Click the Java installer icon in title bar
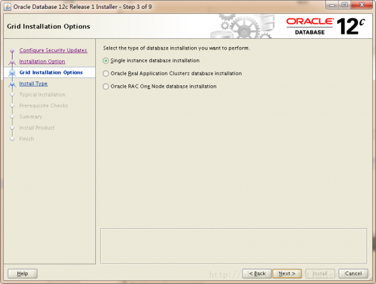The width and height of the screenshot is (376, 284). (x=7, y=7)
